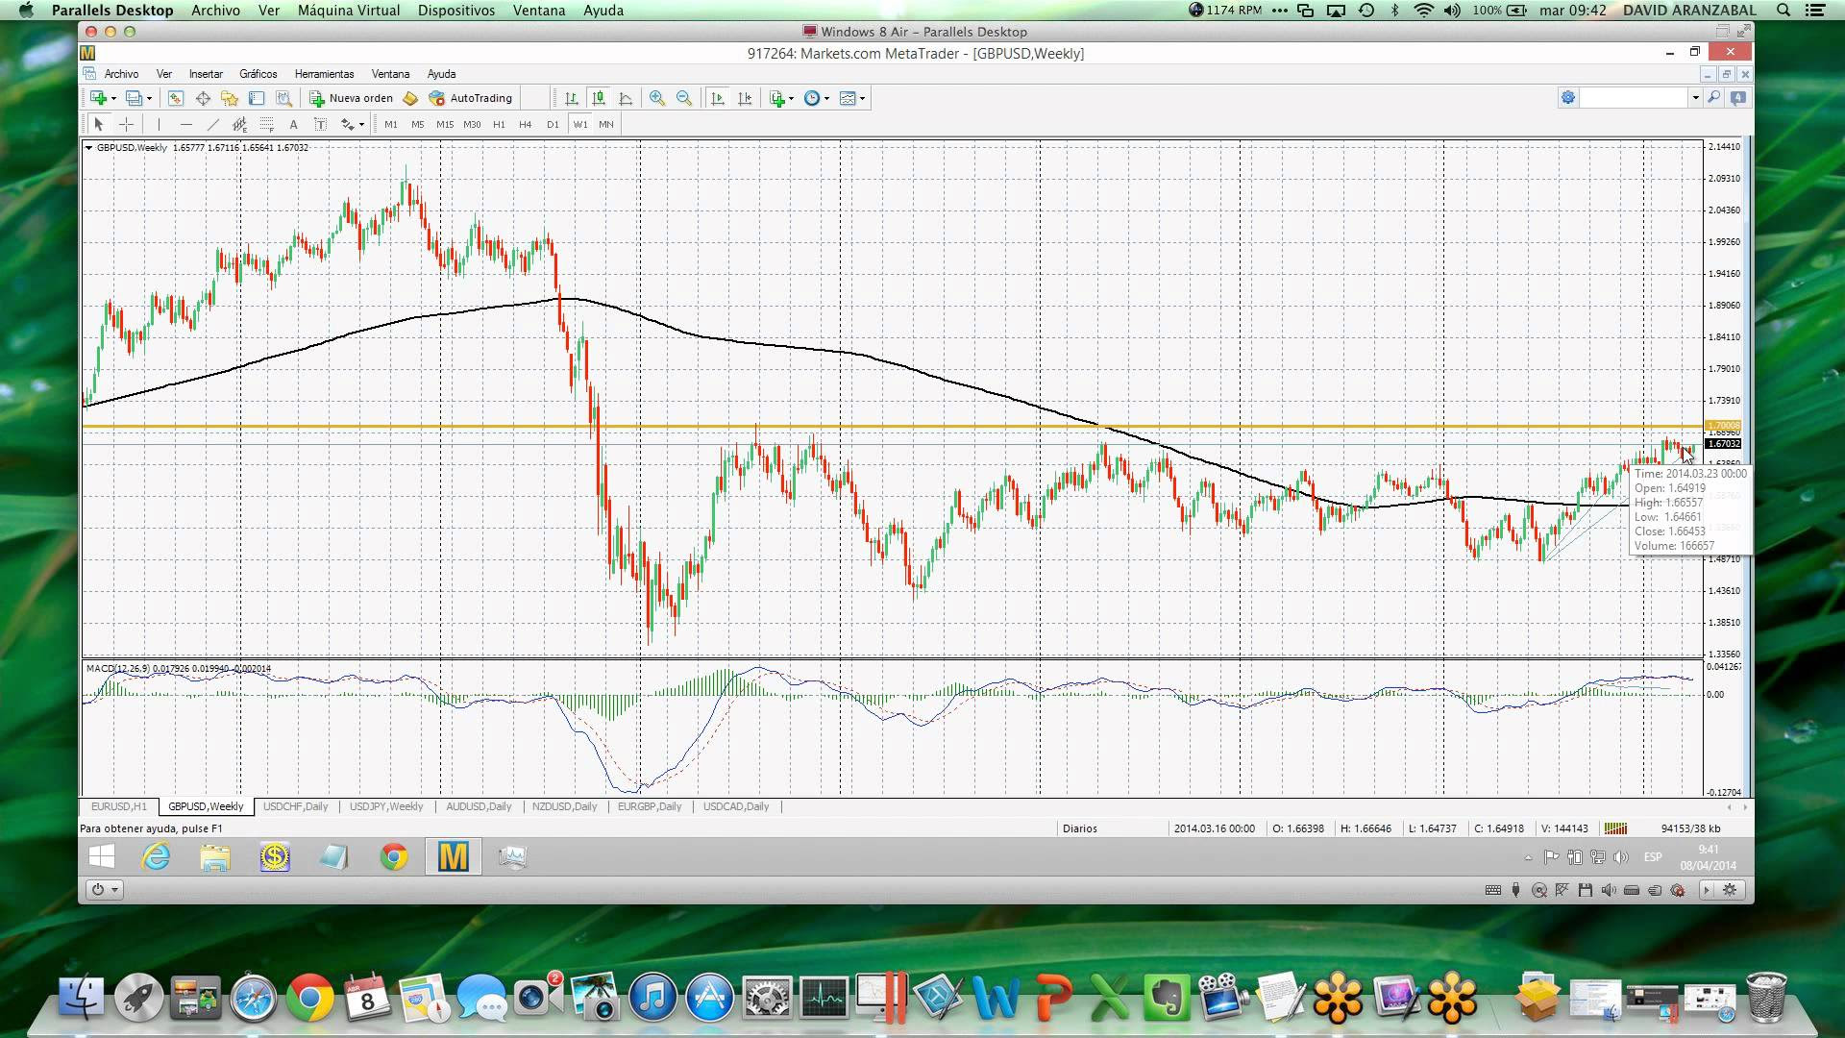This screenshot has height=1038, width=1845.
Task: Open the Navigator folder-star icon
Action: [x=230, y=98]
